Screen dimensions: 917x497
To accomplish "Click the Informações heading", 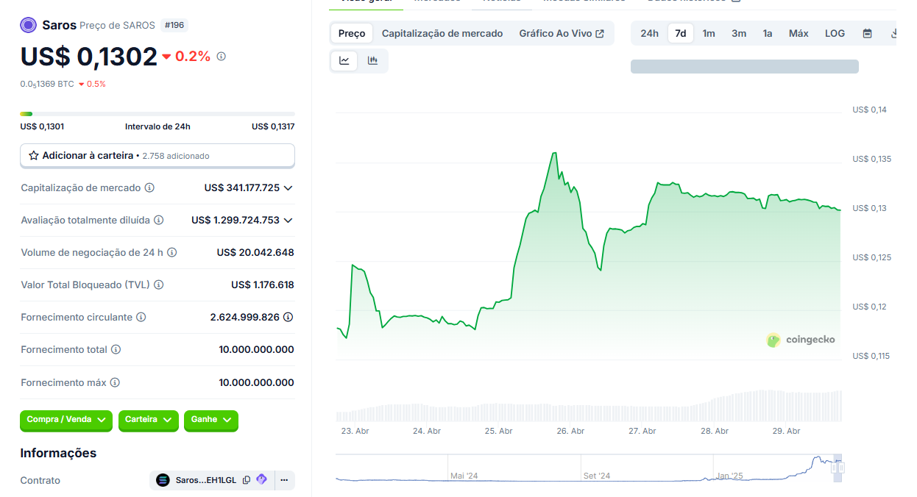I will coord(58,453).
